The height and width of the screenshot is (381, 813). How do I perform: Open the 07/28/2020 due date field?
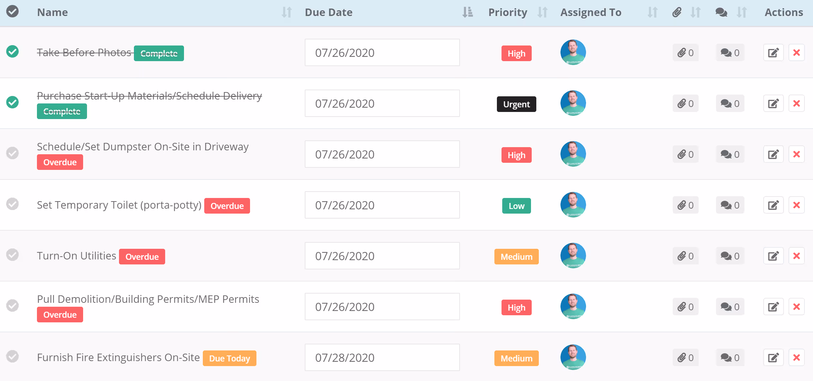click(382, 358)
